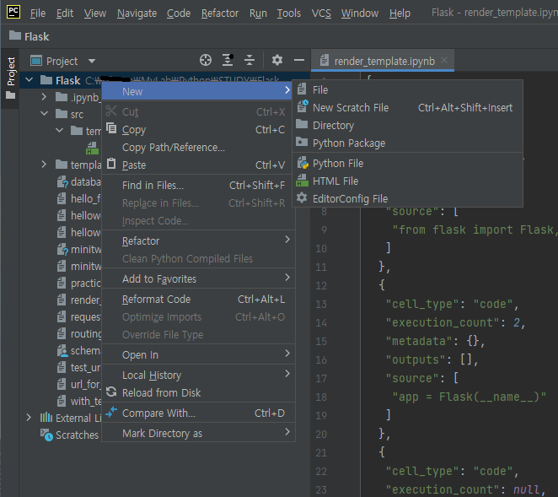The height and width of the screenshot is (497, 558).
Task: Switch to render_template.ipynb editor tab
Action: [384, 61]
